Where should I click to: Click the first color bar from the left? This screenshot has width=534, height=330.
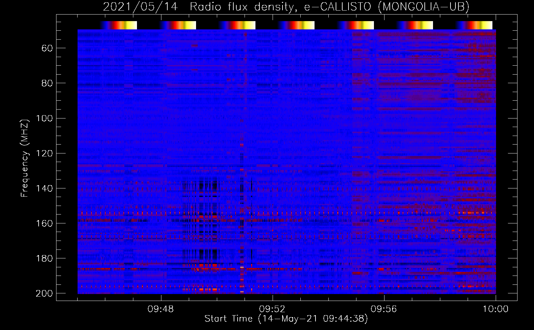[x=118, y=25]
